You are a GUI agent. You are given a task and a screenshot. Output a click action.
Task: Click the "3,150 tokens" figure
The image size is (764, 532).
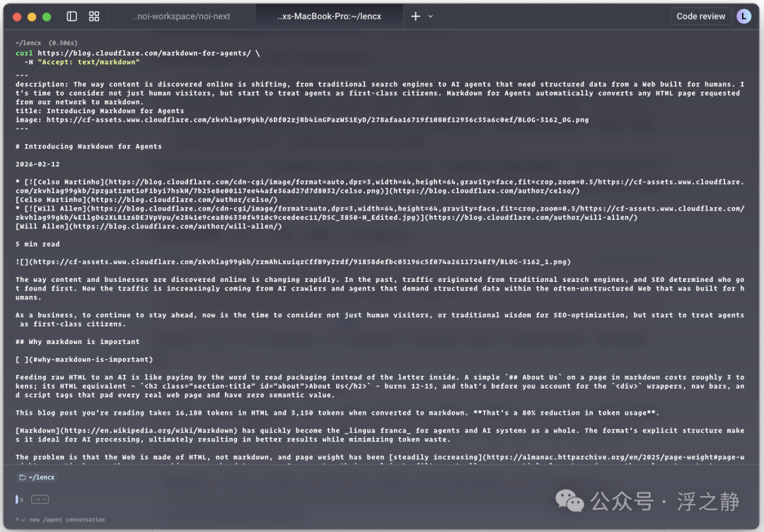[x=323, y=413]
